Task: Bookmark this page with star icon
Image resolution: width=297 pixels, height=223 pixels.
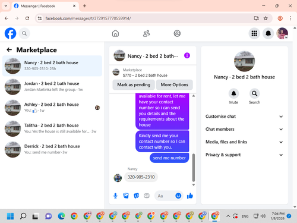Action: [266, 18]
